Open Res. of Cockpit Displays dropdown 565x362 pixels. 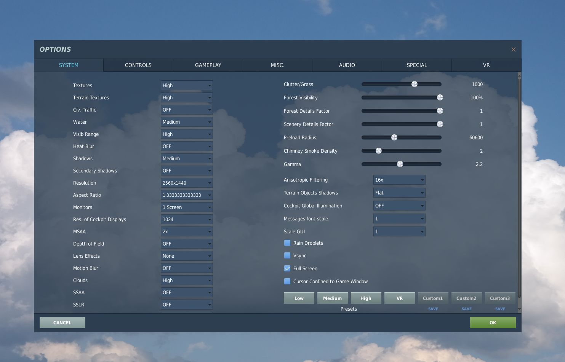click(187, 219)
